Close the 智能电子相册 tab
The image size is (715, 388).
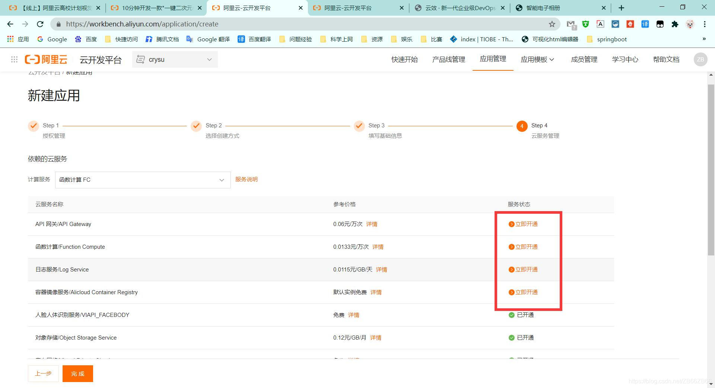point(604,8)
